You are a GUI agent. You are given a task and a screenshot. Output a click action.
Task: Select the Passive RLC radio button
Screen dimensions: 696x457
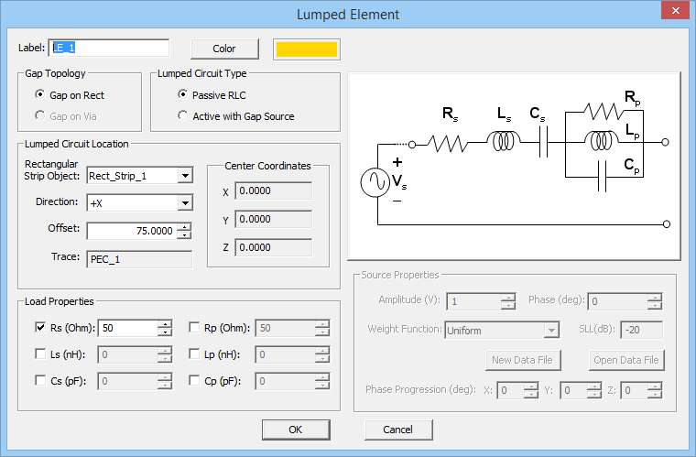(x=183, y=94)
